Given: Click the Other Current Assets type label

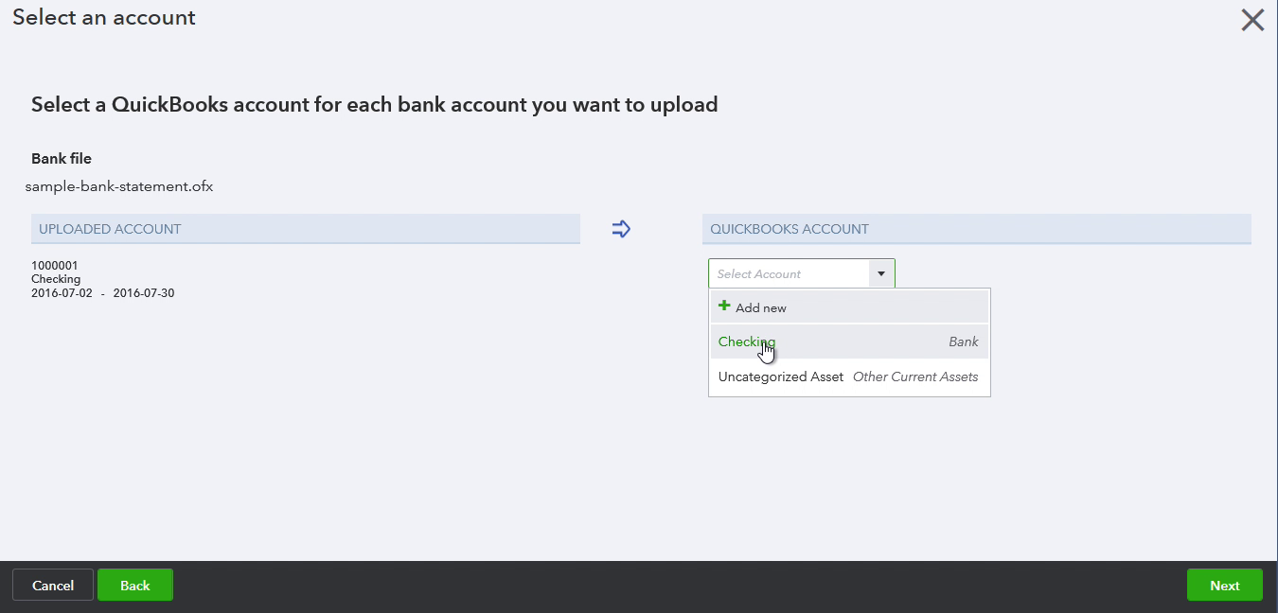Looking at the screenshot, I should [915, 377].
